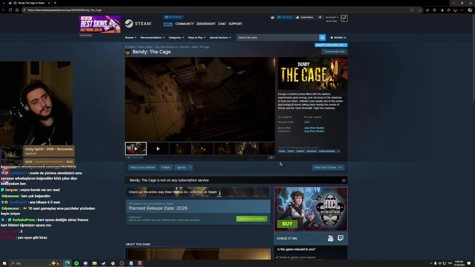Open the Zeroknight account dropdown

[332, 17]
